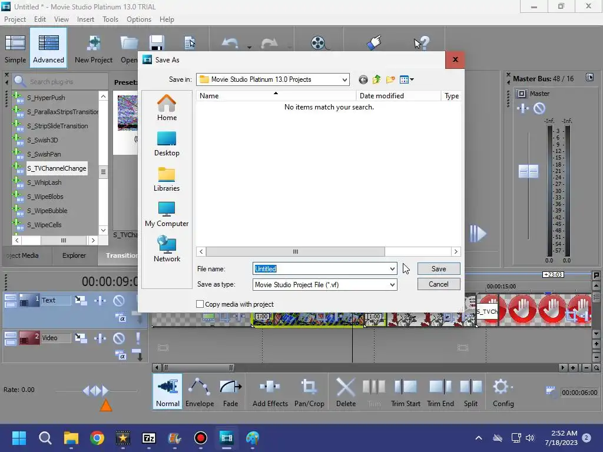603x452 pixels.
Task: Open Save as type dropdown
Action: click(x=392, y=285)
